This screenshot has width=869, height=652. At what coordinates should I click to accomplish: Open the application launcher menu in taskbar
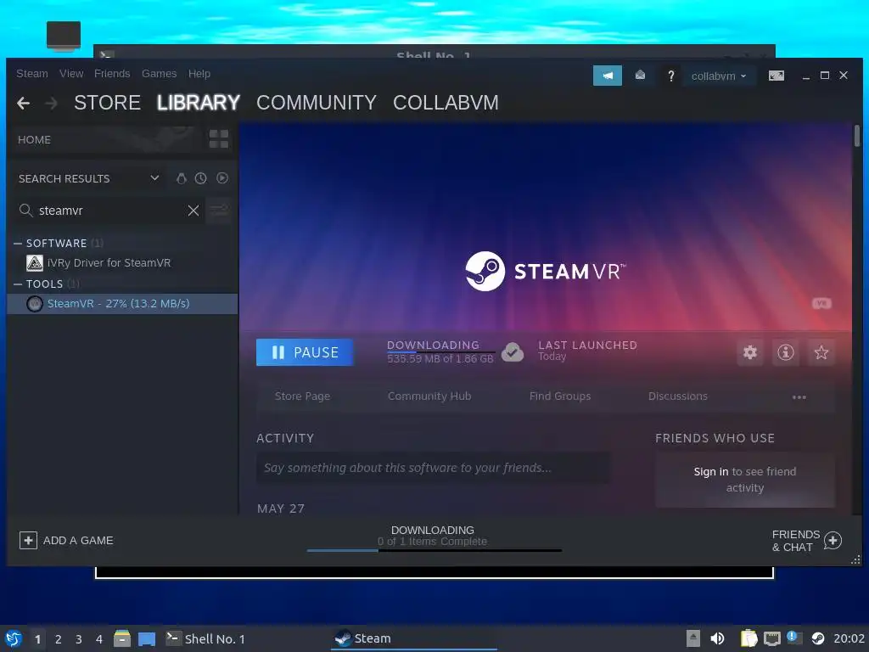pyautogui.click(x=14, y=638)
